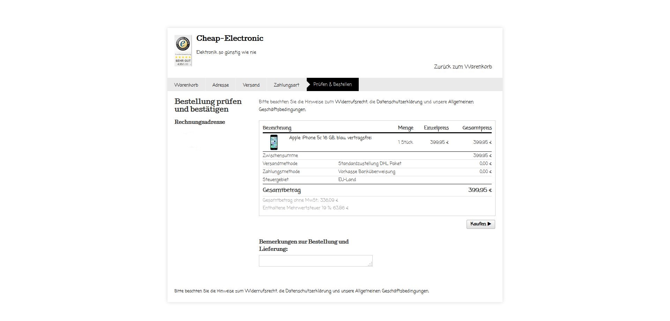Click the Zwischensumme row label

[x=280, y=156]
